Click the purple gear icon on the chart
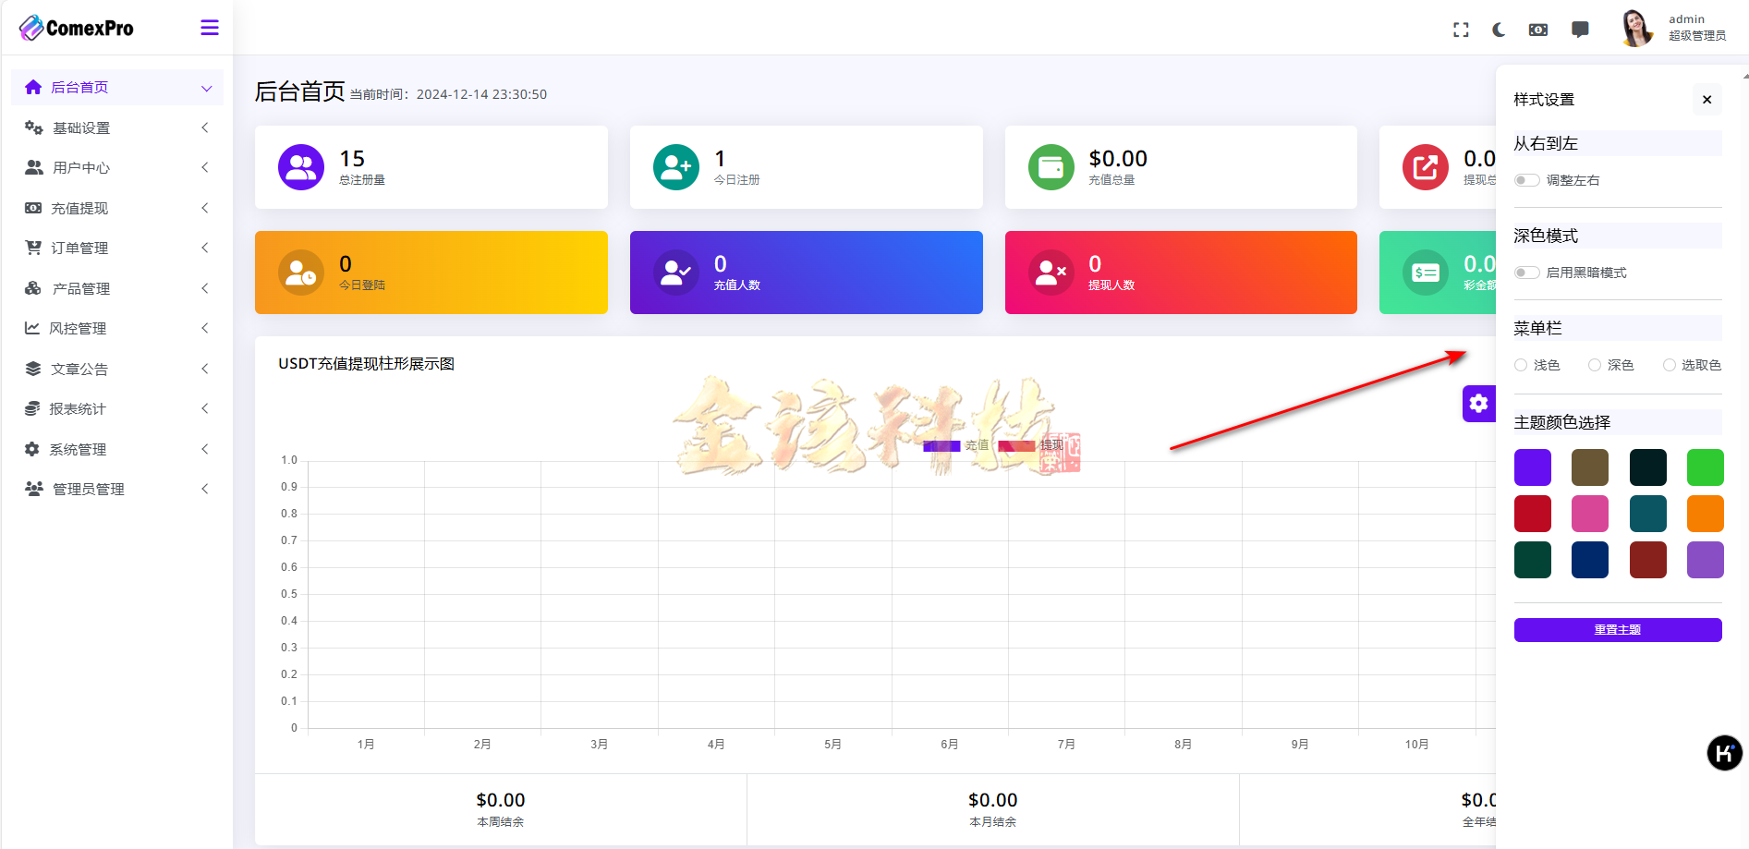This screenshot has height=849, width=1749. click(x=1479, y=404)
